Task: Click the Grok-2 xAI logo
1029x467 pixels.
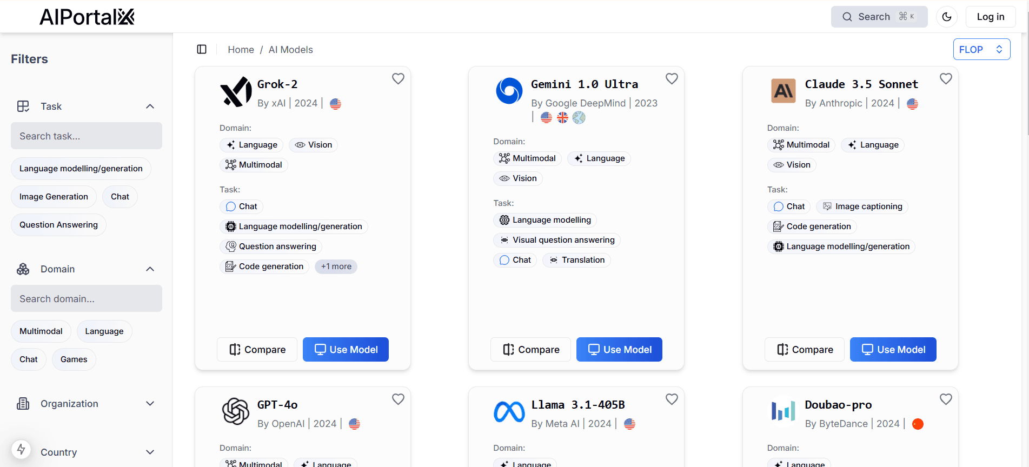Action: click(x=236, y=91)
